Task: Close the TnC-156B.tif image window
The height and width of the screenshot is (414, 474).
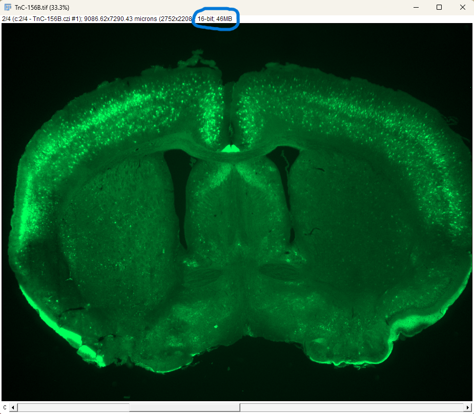Action: coord(462,7)
